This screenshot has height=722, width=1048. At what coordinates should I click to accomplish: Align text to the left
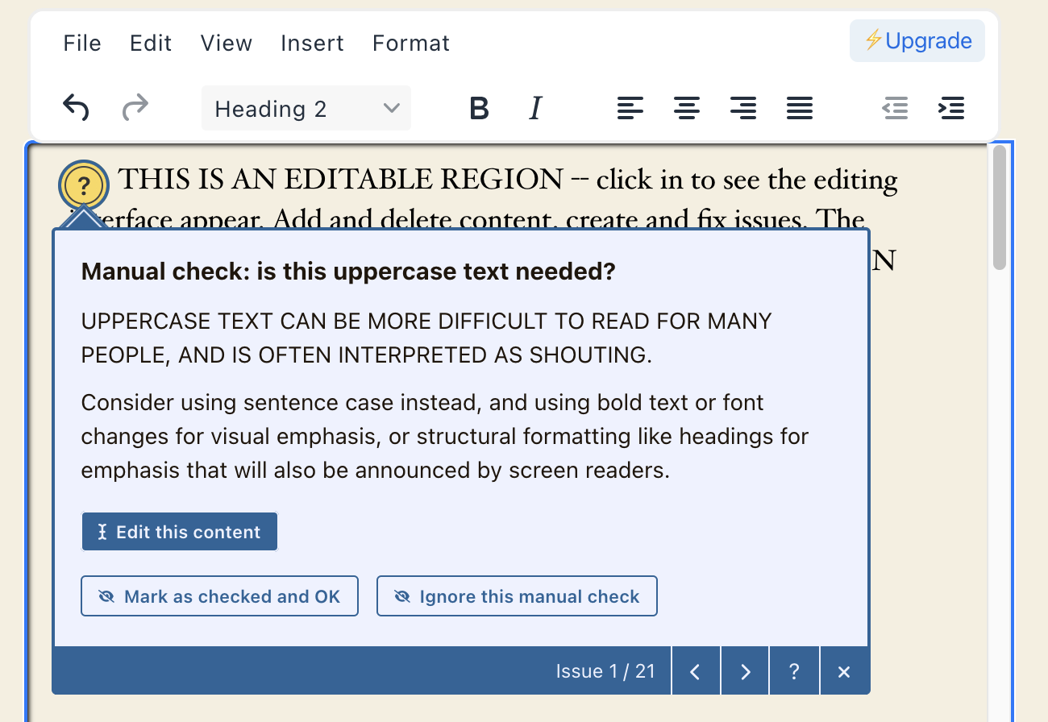pos(630,108)
